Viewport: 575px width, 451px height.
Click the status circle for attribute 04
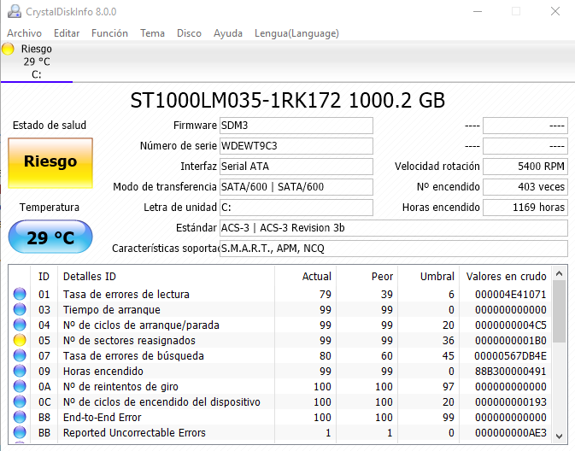[x=20, y=325]
